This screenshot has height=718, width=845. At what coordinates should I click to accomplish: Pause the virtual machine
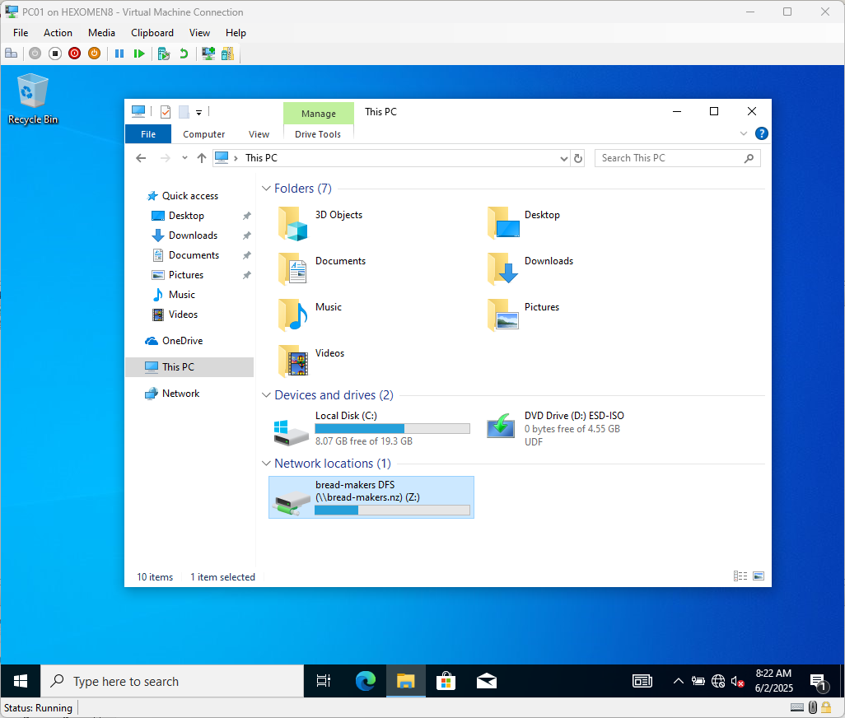pos(119,54)
